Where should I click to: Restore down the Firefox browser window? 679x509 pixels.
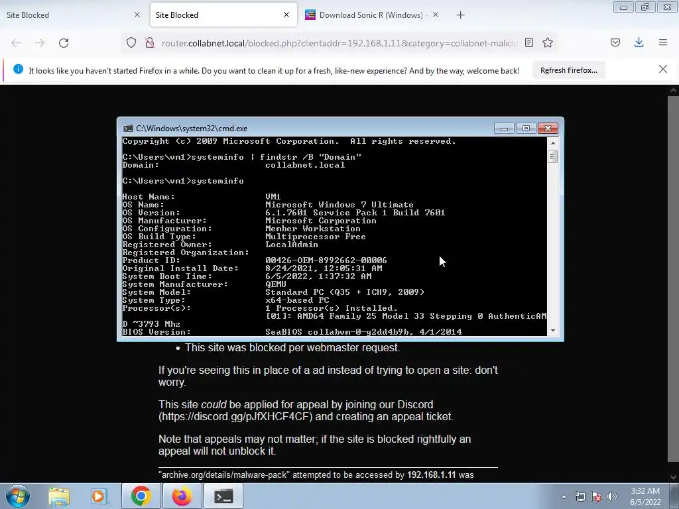point(645,7)
